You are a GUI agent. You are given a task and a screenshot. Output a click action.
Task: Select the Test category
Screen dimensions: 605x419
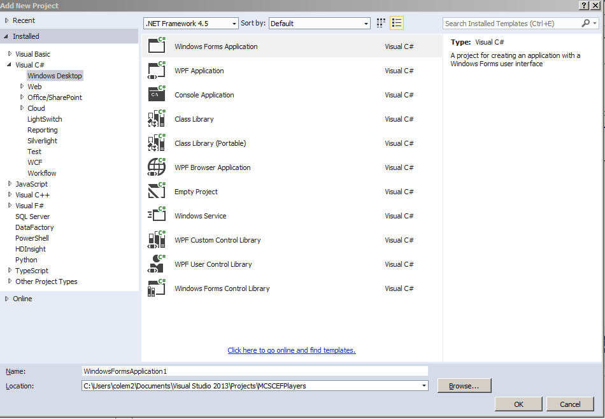pyautogui.click(x=34, y=152)
